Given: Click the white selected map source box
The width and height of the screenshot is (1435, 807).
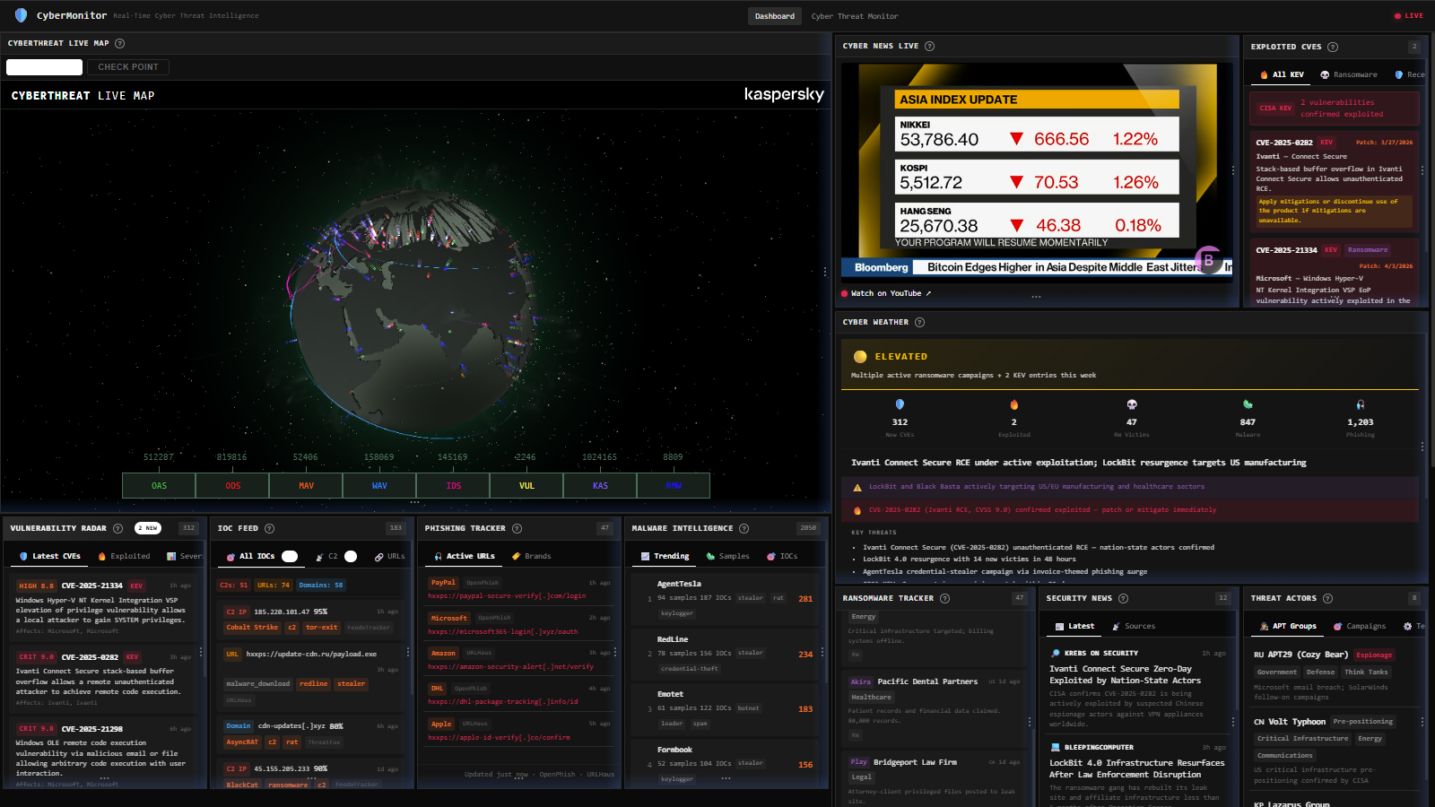Looking at the screenshot, I should 44,67.
